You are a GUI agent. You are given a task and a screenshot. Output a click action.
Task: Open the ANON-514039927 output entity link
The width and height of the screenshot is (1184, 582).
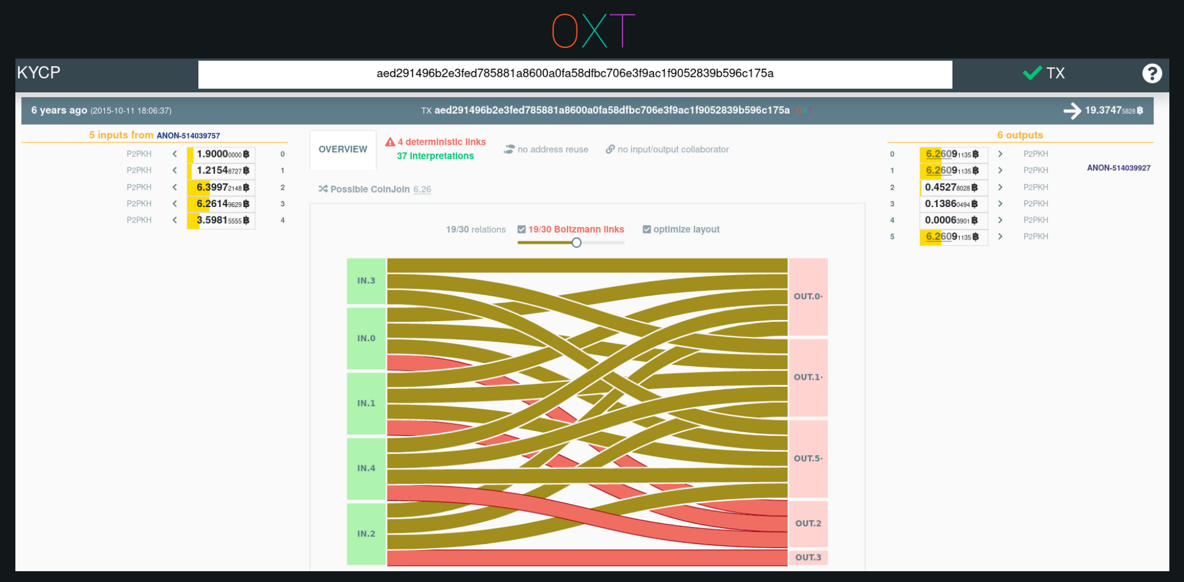point(1118,168)
